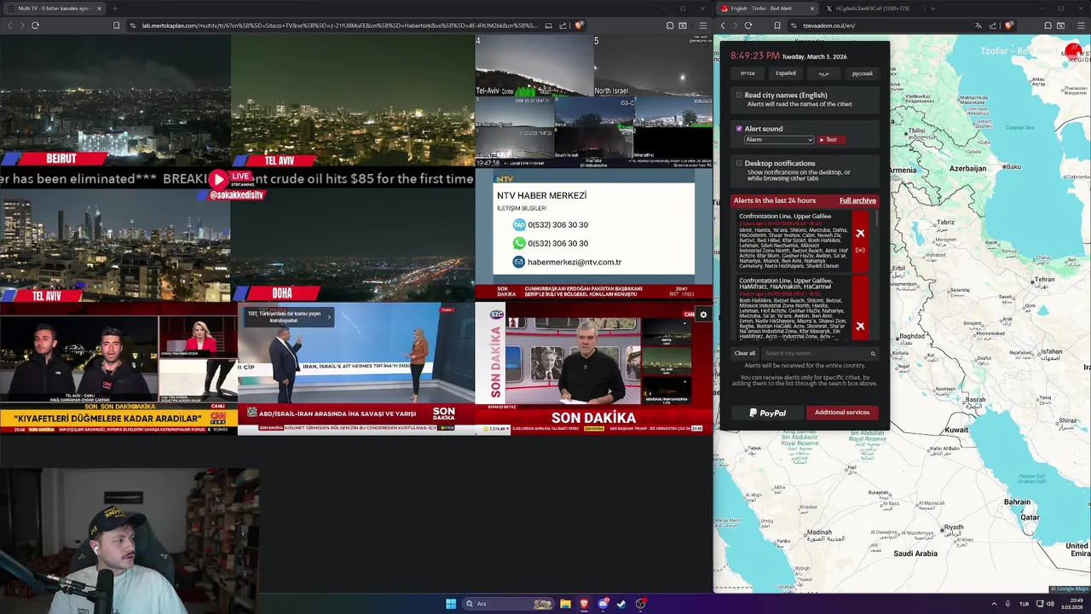Reload the Multi TV browser page
The image size is (1091, 614).
[35, 26]
